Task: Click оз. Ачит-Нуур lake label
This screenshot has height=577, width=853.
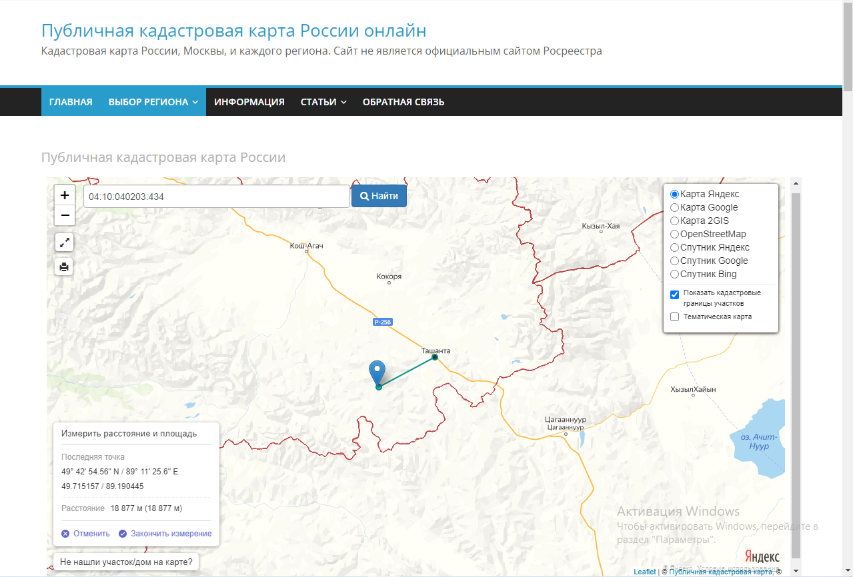Action: tap(760, 442)
